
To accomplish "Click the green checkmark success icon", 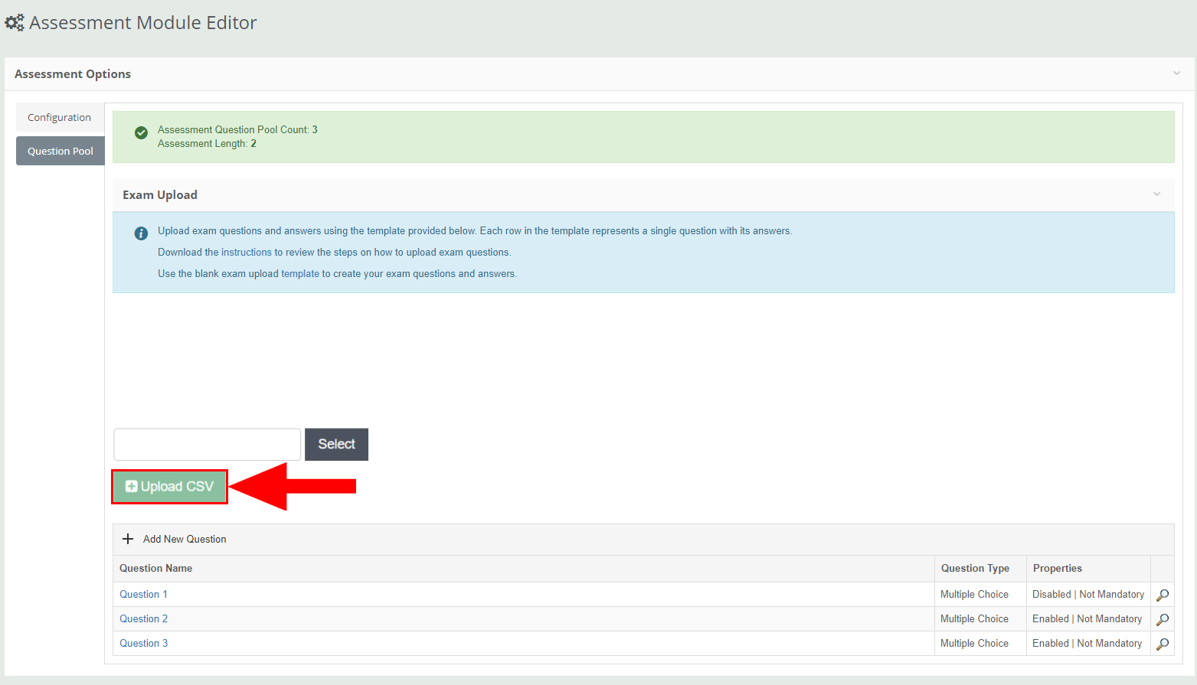I will tap(141, 132).
